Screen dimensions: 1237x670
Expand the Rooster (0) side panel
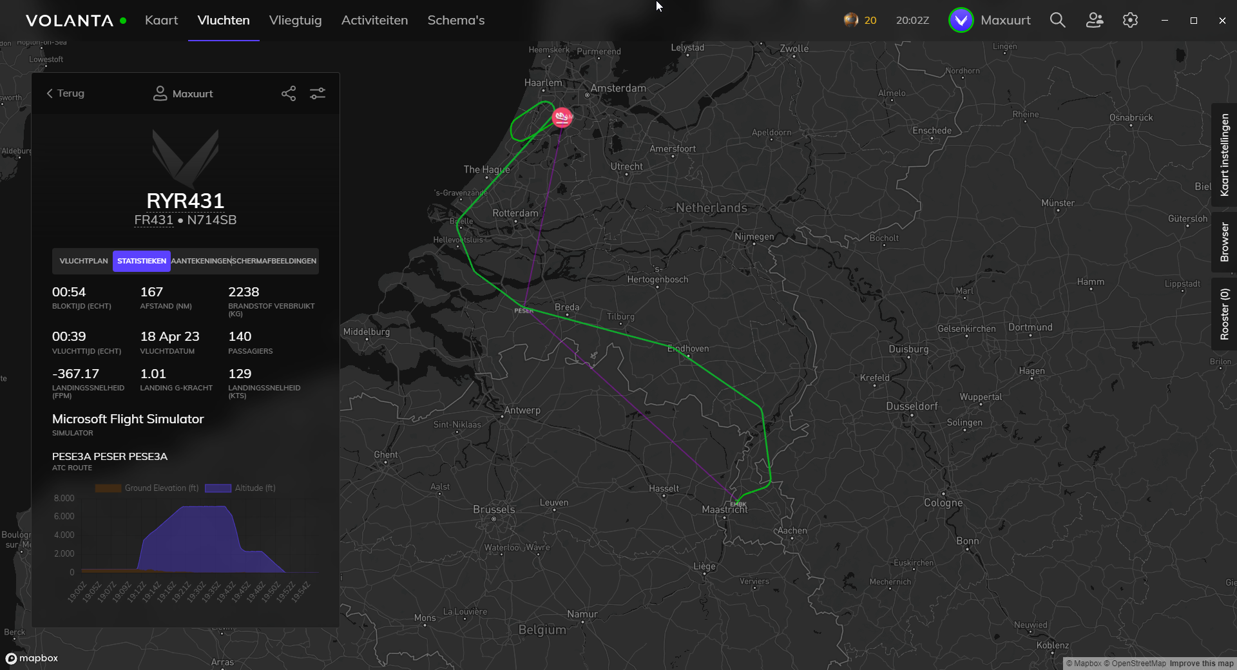click(1224, 314)
